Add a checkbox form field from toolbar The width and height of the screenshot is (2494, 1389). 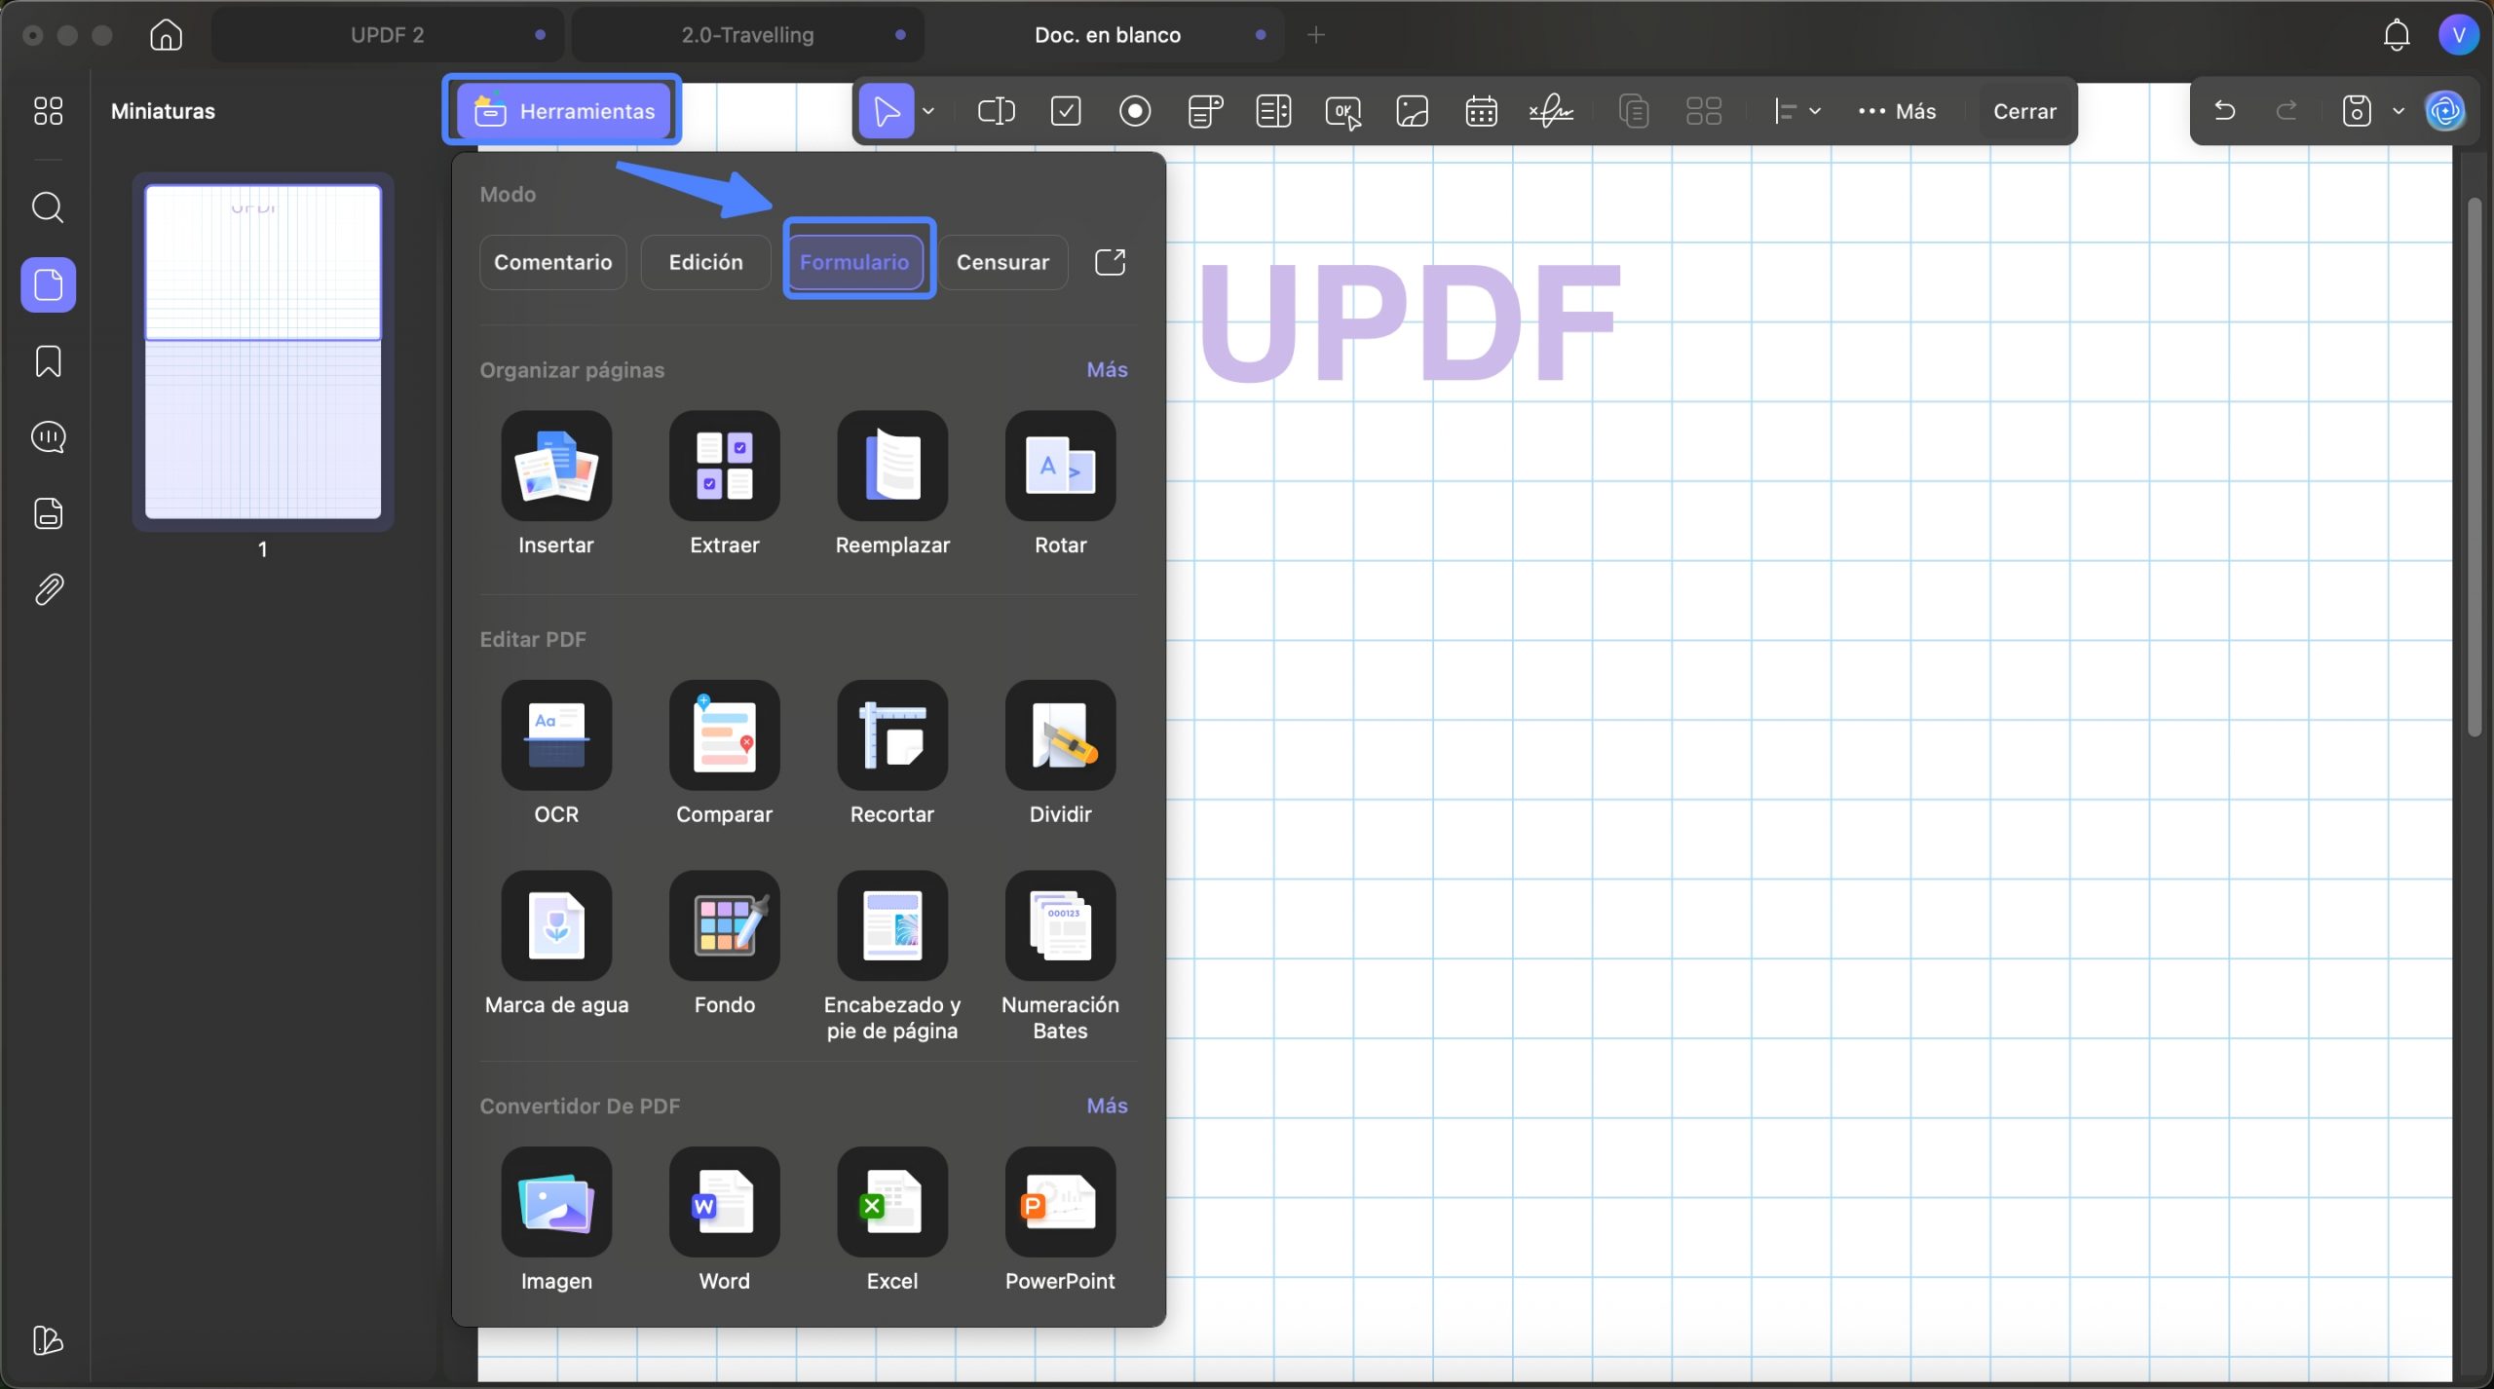1066,111
